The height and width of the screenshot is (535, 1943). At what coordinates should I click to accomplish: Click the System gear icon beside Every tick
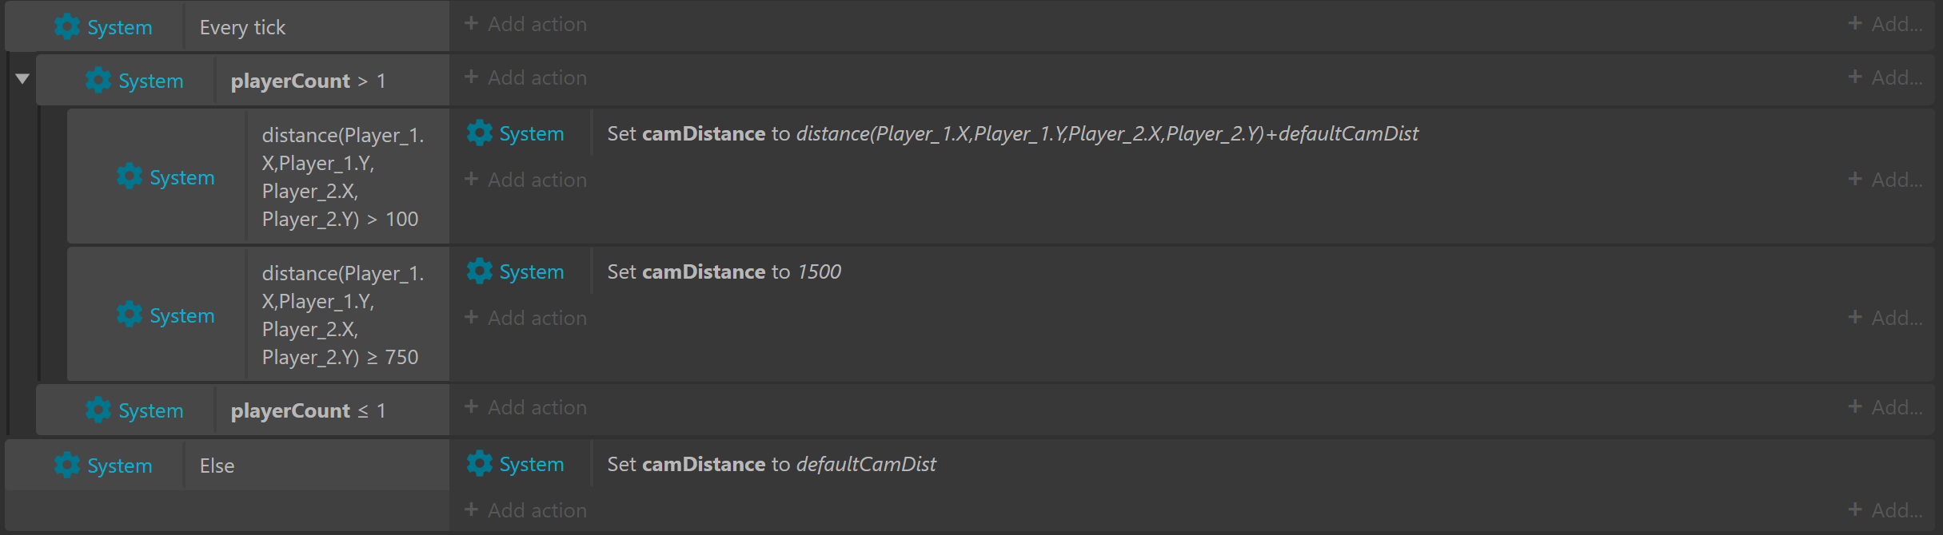pos(67,26)
